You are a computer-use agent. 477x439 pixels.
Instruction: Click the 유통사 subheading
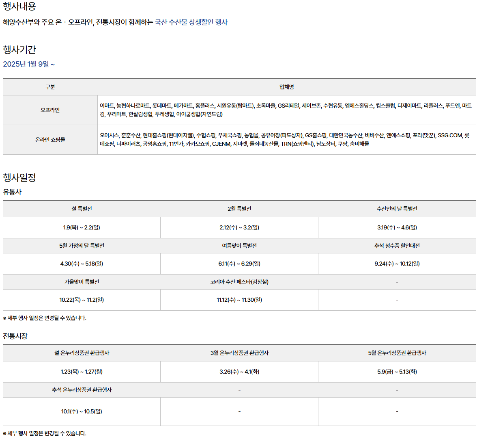point(12,192)
